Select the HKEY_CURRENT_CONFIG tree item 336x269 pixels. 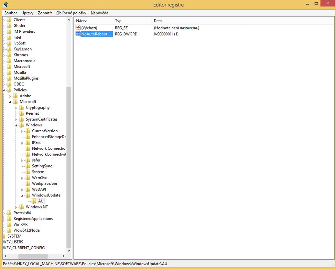(x=24, y=248)
